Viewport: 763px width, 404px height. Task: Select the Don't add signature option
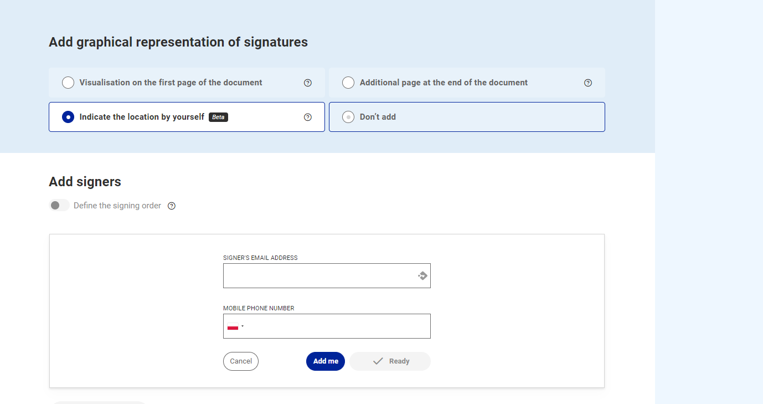pyautogui.click(x=348, y=117)
